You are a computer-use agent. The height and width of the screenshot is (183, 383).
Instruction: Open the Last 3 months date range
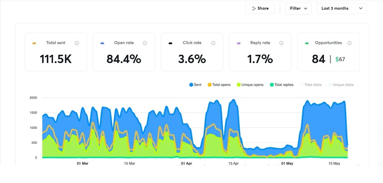tap(342, 8)
